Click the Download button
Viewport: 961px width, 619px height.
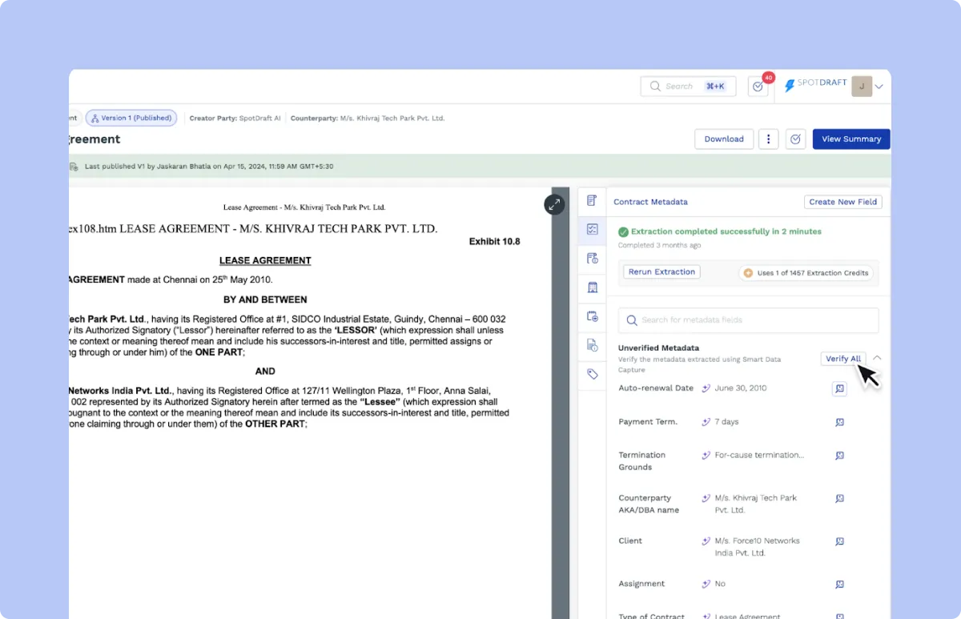point(724,139)
